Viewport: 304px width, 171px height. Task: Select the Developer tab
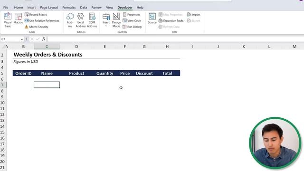click(125, 8)
